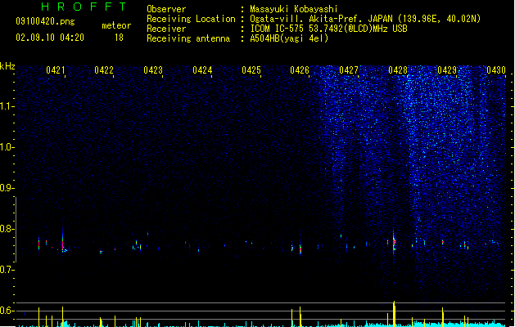Click the 0422 time marker
Viewport: 515px width, 327px height.
[104, 70]
